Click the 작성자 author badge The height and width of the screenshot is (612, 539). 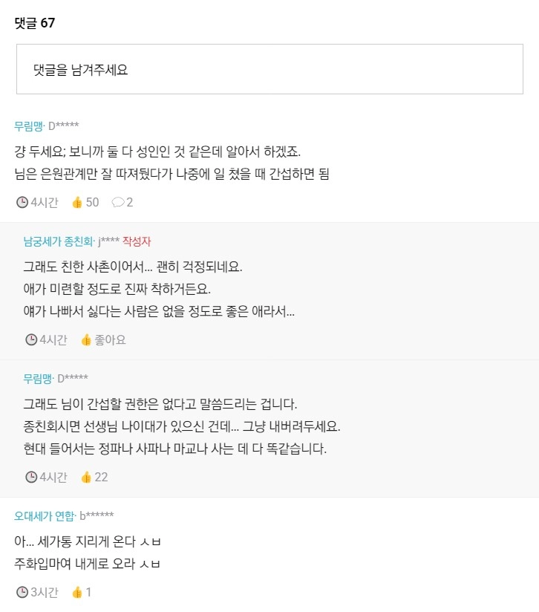pos(137,241)
